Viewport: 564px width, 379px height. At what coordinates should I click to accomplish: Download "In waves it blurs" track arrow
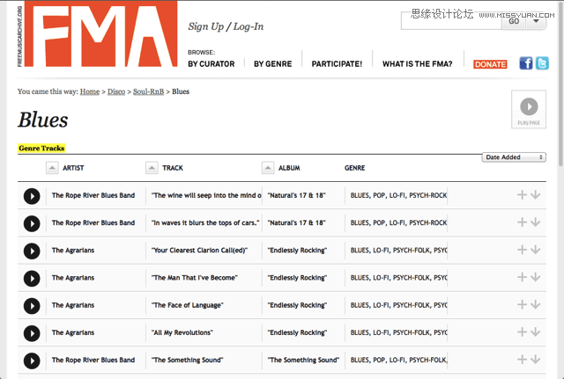pos(536,222)
